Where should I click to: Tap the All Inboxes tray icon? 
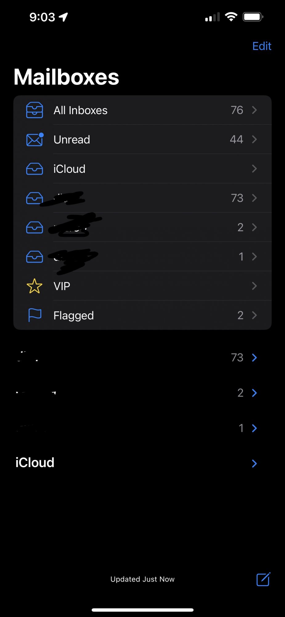coord(35,110)
